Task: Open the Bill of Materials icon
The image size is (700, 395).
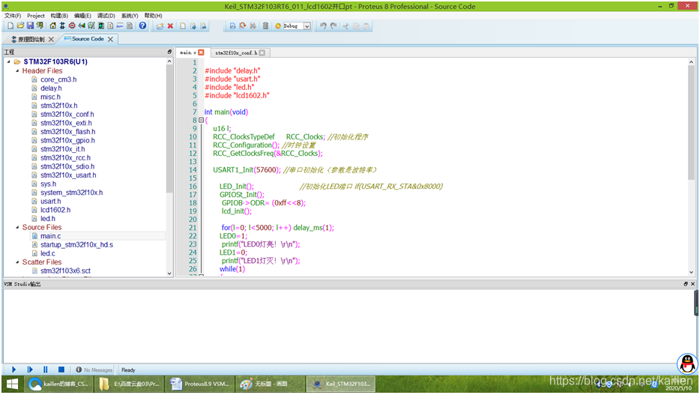Action: pos(110,26)
